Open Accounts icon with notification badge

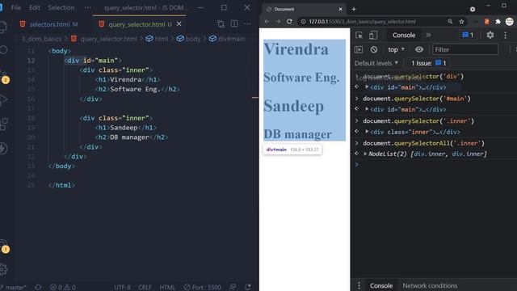[x=4, y=247]
